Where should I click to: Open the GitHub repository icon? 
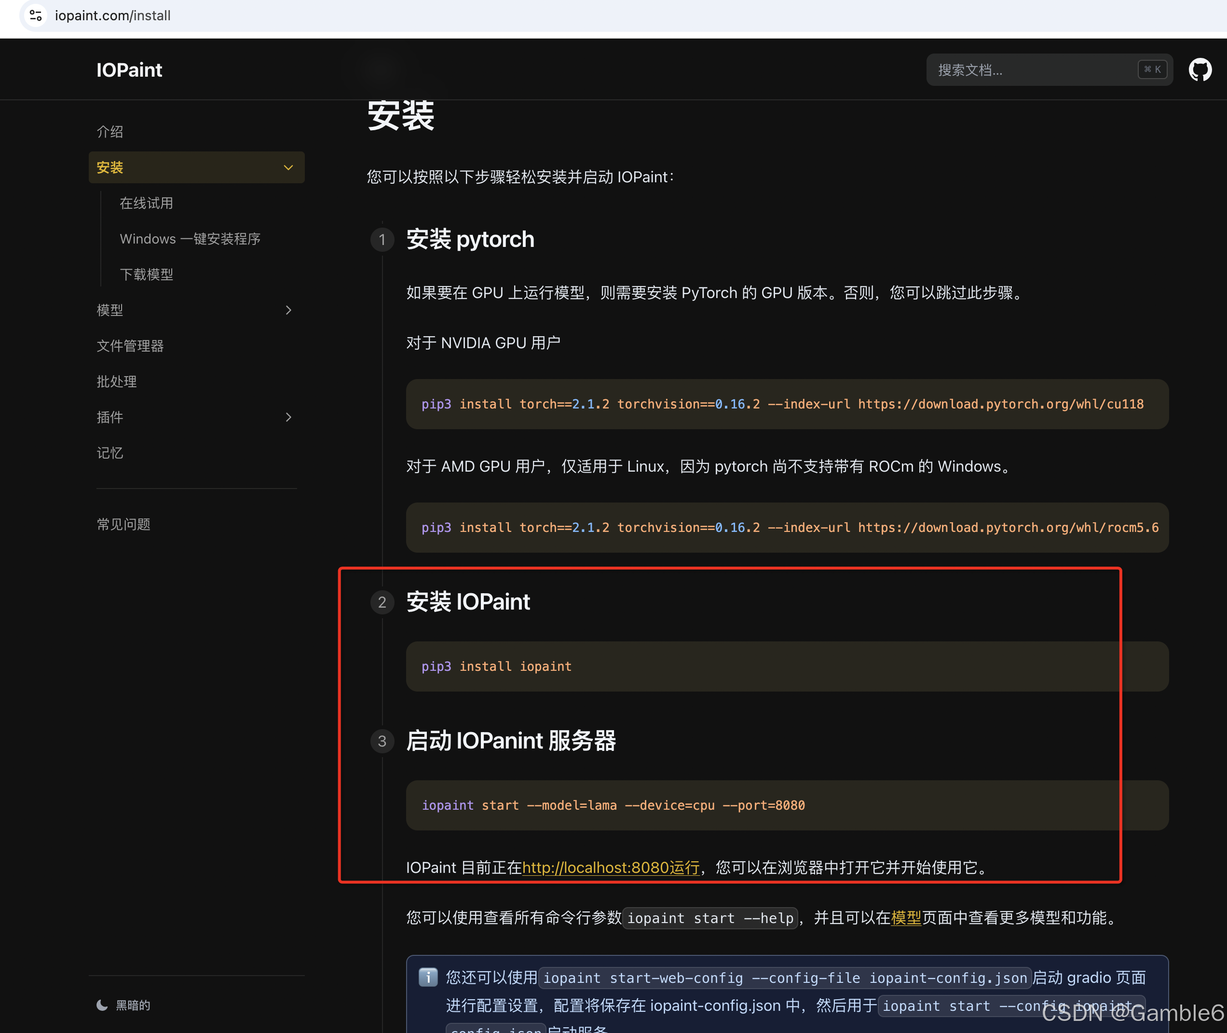[x=1200, y=69]
